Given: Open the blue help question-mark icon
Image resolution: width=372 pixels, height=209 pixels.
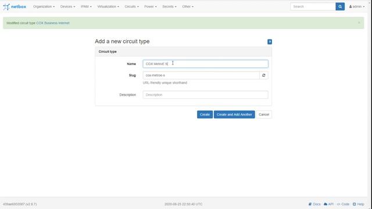Looking at the screenshot, I should pyautogui.click(x=270, y=42).
